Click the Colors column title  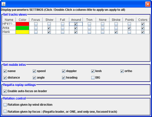[143, 20]
